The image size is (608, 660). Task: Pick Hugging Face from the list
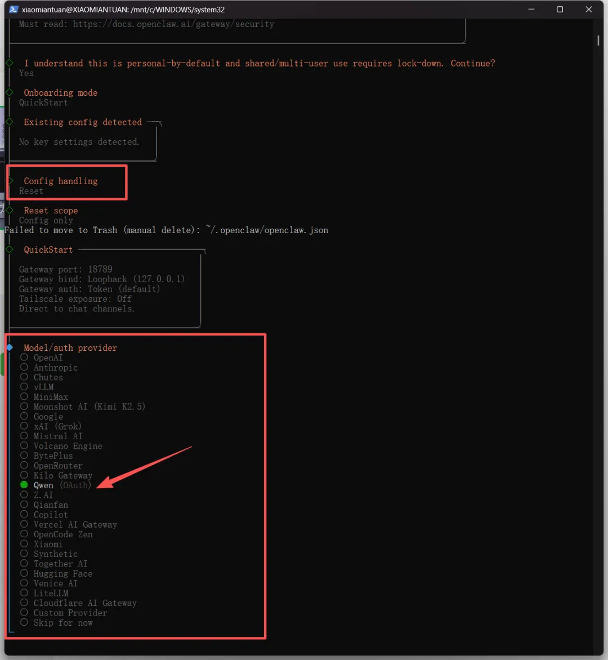click(56, 573)
